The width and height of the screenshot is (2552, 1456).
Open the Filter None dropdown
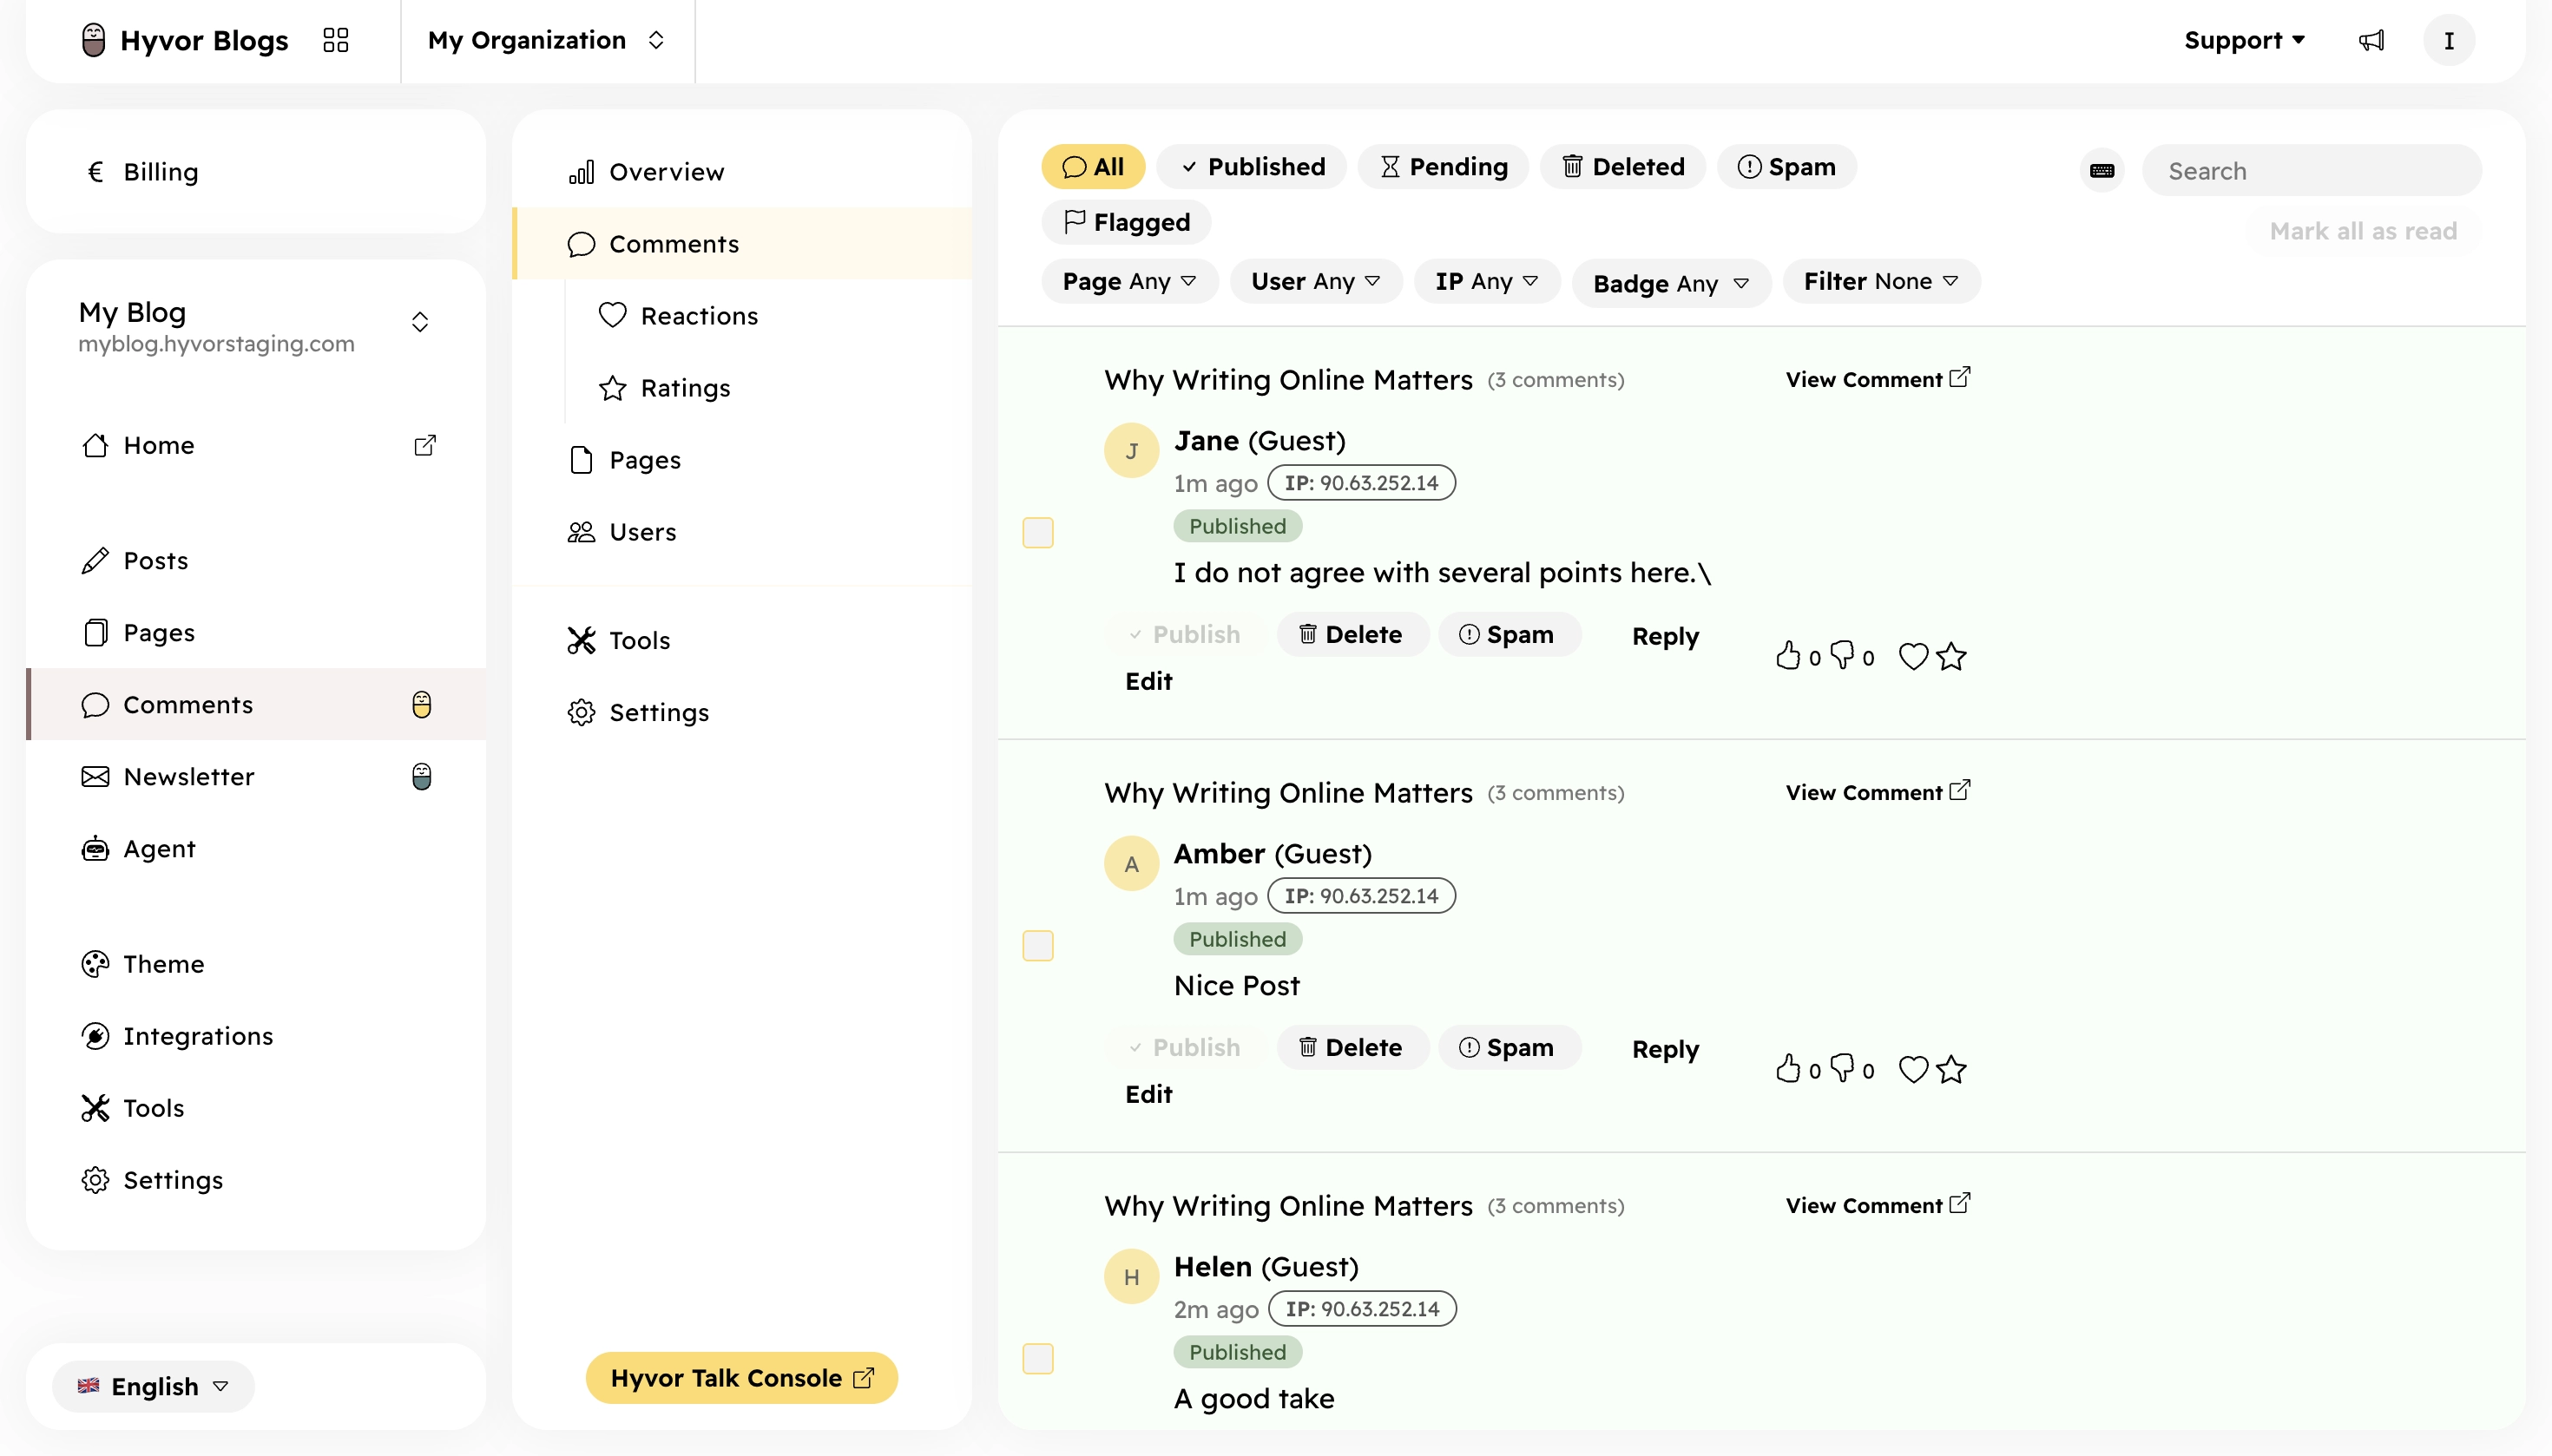click(x=1881, y=281)
